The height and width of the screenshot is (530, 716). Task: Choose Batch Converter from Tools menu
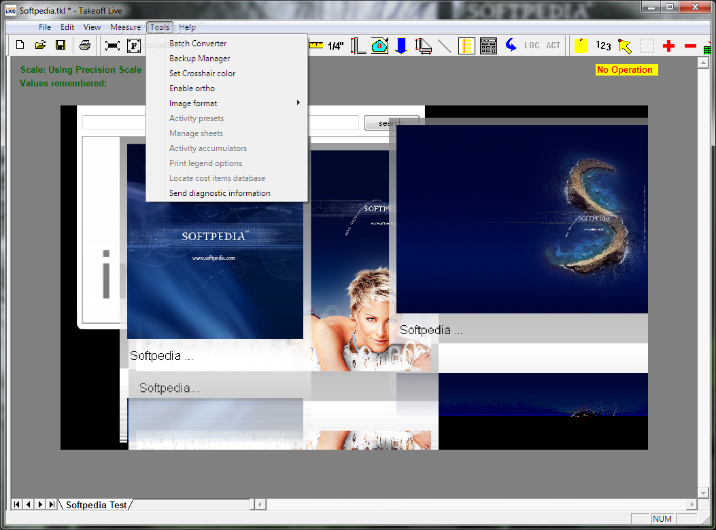click(227, 44)
